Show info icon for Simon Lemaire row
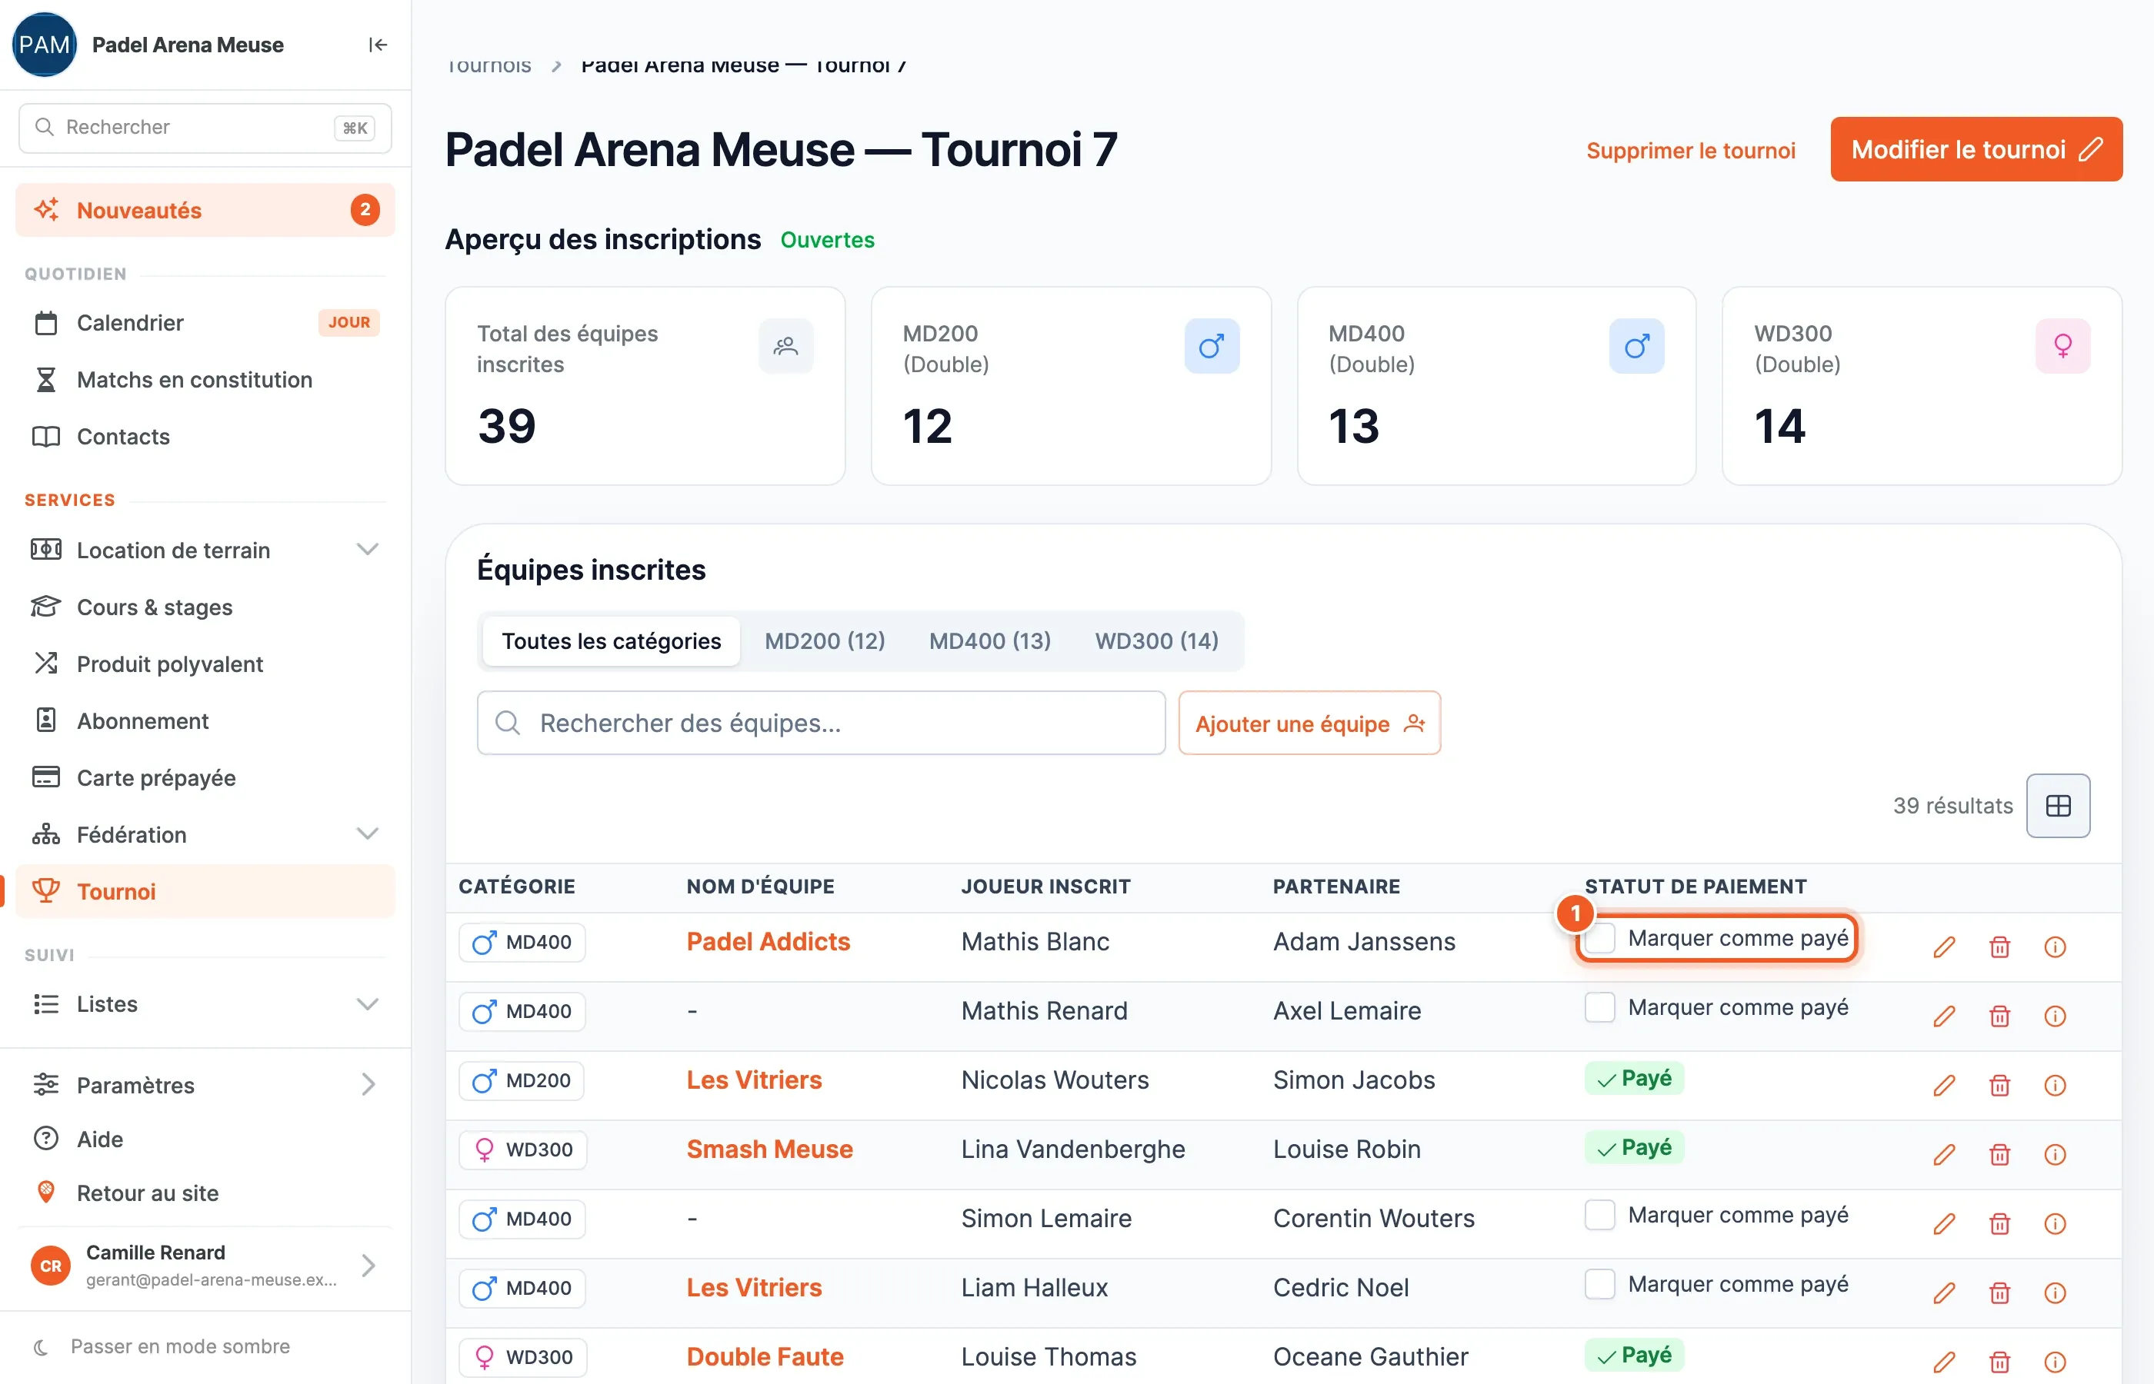The image size is (2154, 1384). (x=2055, y=1223)
